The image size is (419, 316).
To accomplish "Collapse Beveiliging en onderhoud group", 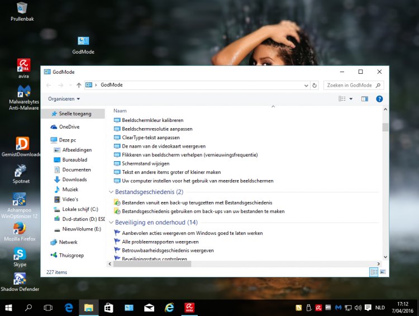I will tap(110, 223).
